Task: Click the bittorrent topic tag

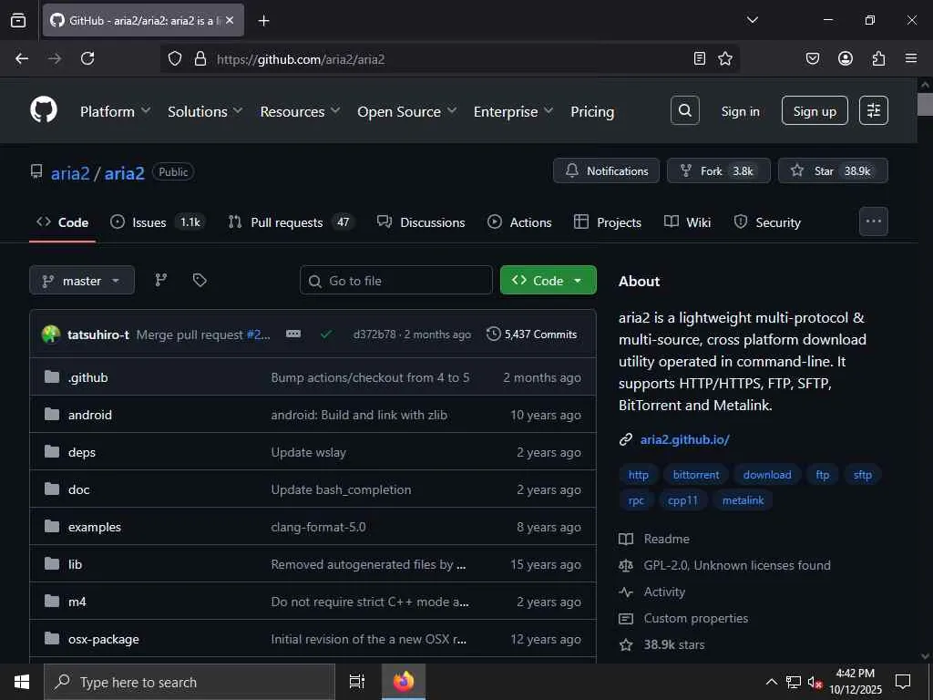Action: pyautogui.click(x=696, y=474)
